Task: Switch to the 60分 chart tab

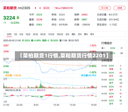Action: [43, 34]
